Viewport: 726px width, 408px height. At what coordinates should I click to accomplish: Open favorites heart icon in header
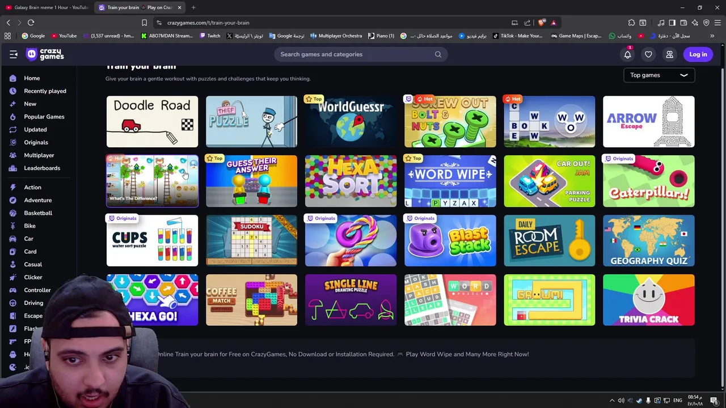pos(648,54)
